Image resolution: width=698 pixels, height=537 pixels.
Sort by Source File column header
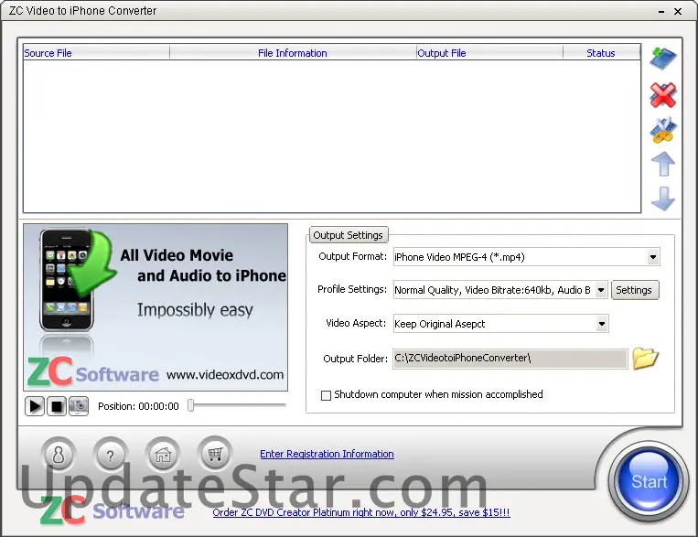96,53
